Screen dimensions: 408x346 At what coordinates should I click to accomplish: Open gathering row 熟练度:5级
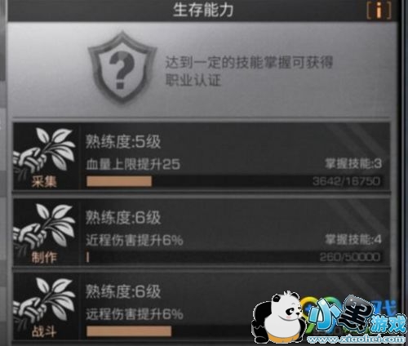pyautogui.click(x=123, y=142)
